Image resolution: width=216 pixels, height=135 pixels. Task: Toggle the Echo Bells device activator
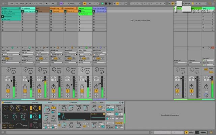coord(3,103)
